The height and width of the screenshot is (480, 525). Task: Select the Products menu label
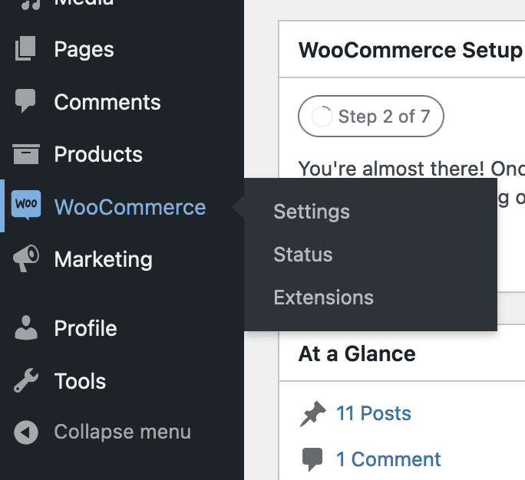[x=98, y=154]
